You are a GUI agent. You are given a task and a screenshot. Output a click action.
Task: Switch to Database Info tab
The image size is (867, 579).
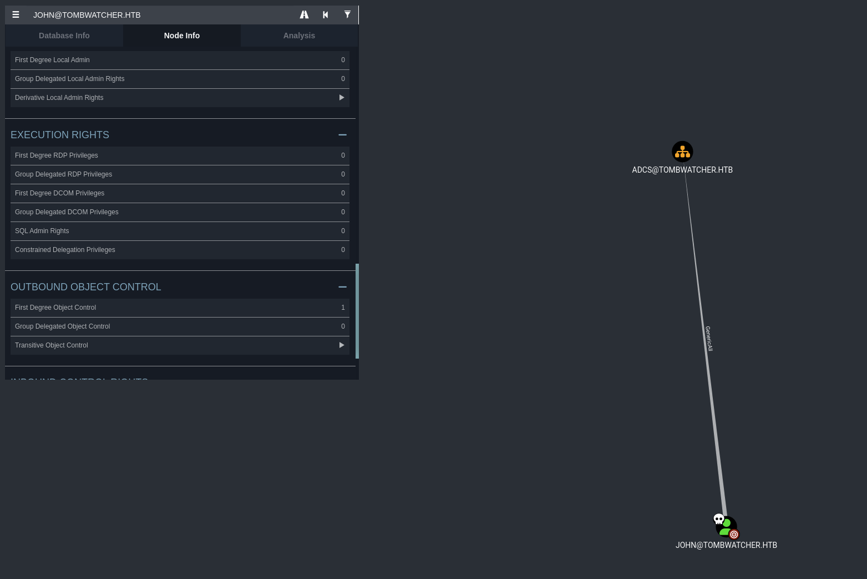64,36
